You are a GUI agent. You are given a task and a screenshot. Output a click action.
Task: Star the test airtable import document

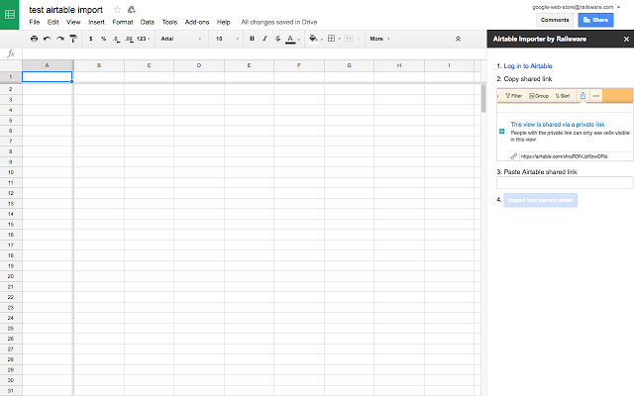coord(117,10)
